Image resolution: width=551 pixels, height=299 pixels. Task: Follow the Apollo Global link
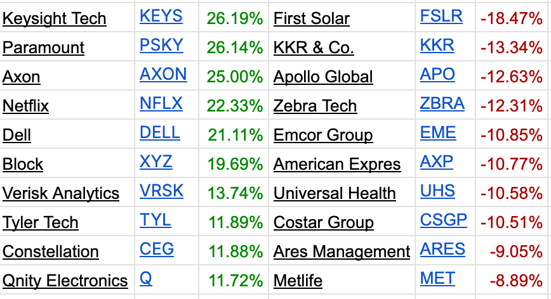click(323, 77)
